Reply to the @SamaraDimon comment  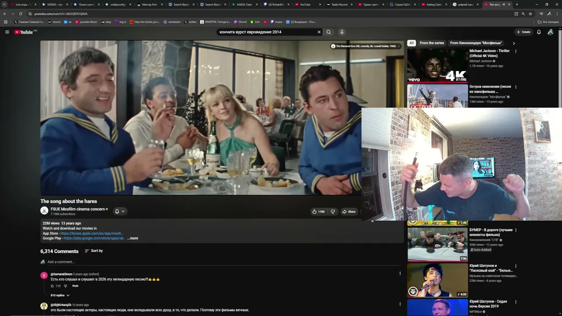click(x=76, y=286)
